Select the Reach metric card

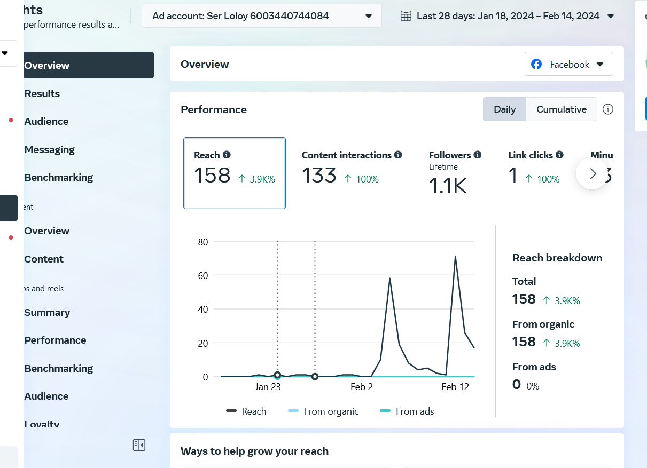click(235, 173)
